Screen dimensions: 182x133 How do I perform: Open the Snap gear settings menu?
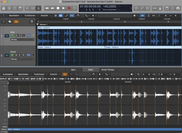[135, 15]
